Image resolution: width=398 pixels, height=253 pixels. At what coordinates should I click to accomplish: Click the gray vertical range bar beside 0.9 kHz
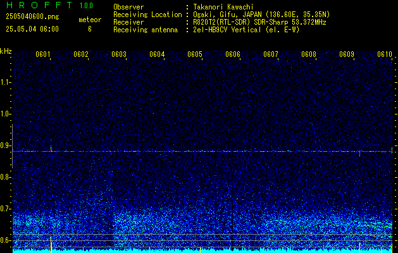(x=12, y=146)
